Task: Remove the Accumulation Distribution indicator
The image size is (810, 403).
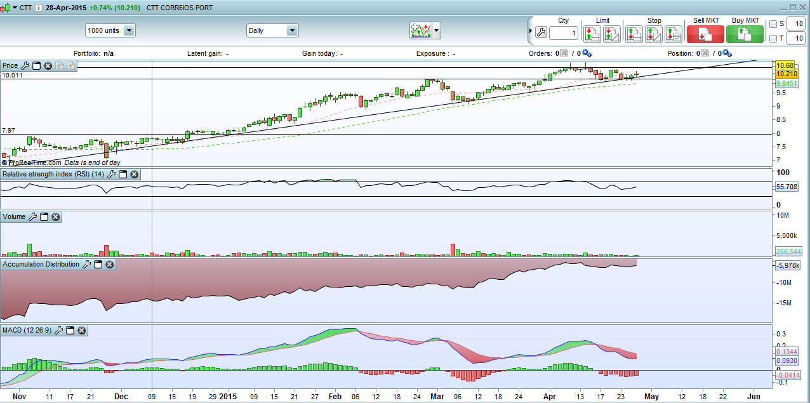Action: (109, 265)
